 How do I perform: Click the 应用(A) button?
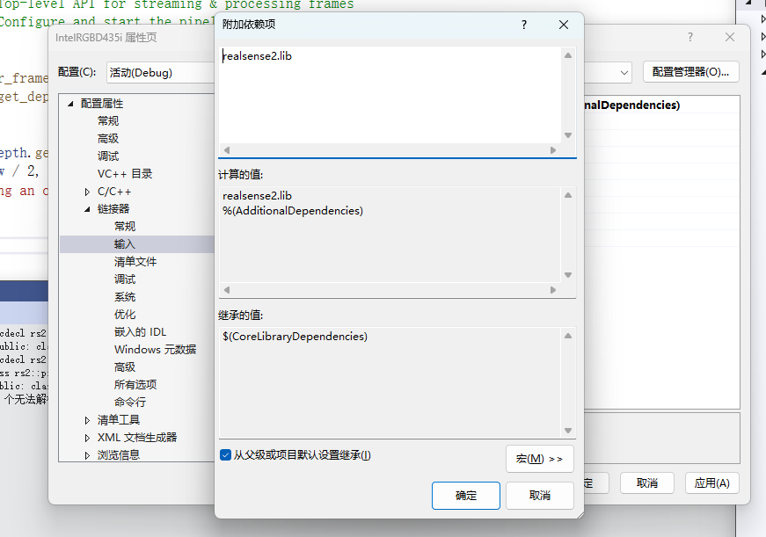(x=712, y=483)
